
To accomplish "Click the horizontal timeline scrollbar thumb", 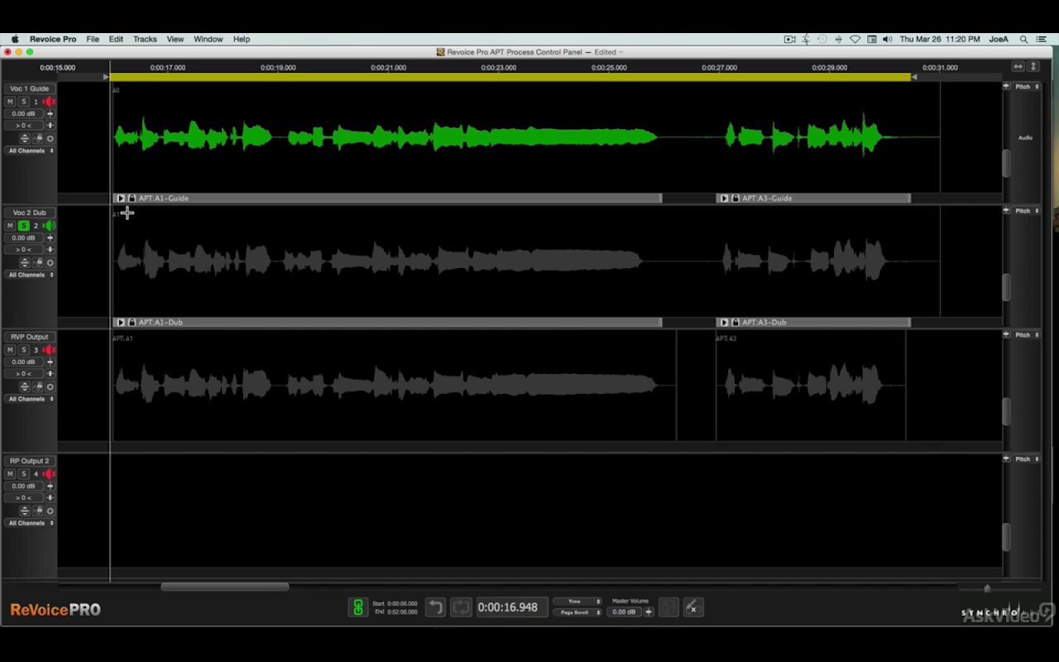I will tap(225, 587).
